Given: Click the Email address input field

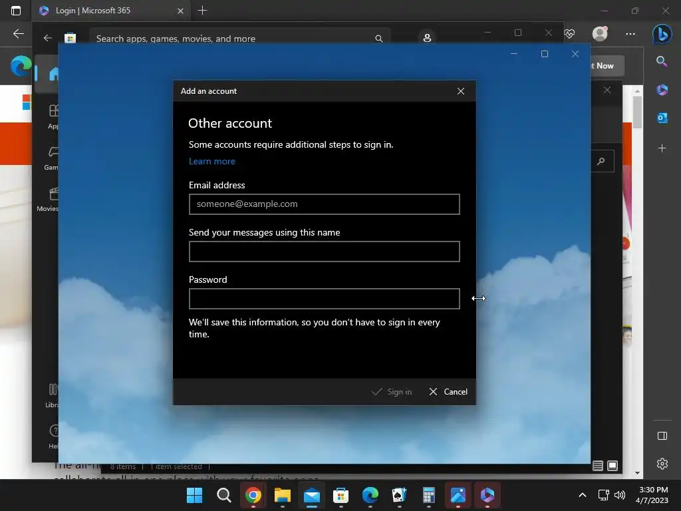Looking at the screenshot, I should click(x=324, y=204).
